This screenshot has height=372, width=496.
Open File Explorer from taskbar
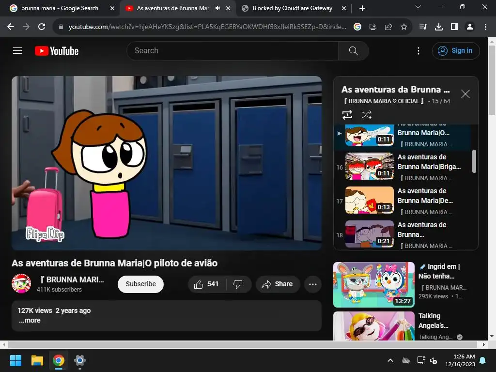(37, 360)
